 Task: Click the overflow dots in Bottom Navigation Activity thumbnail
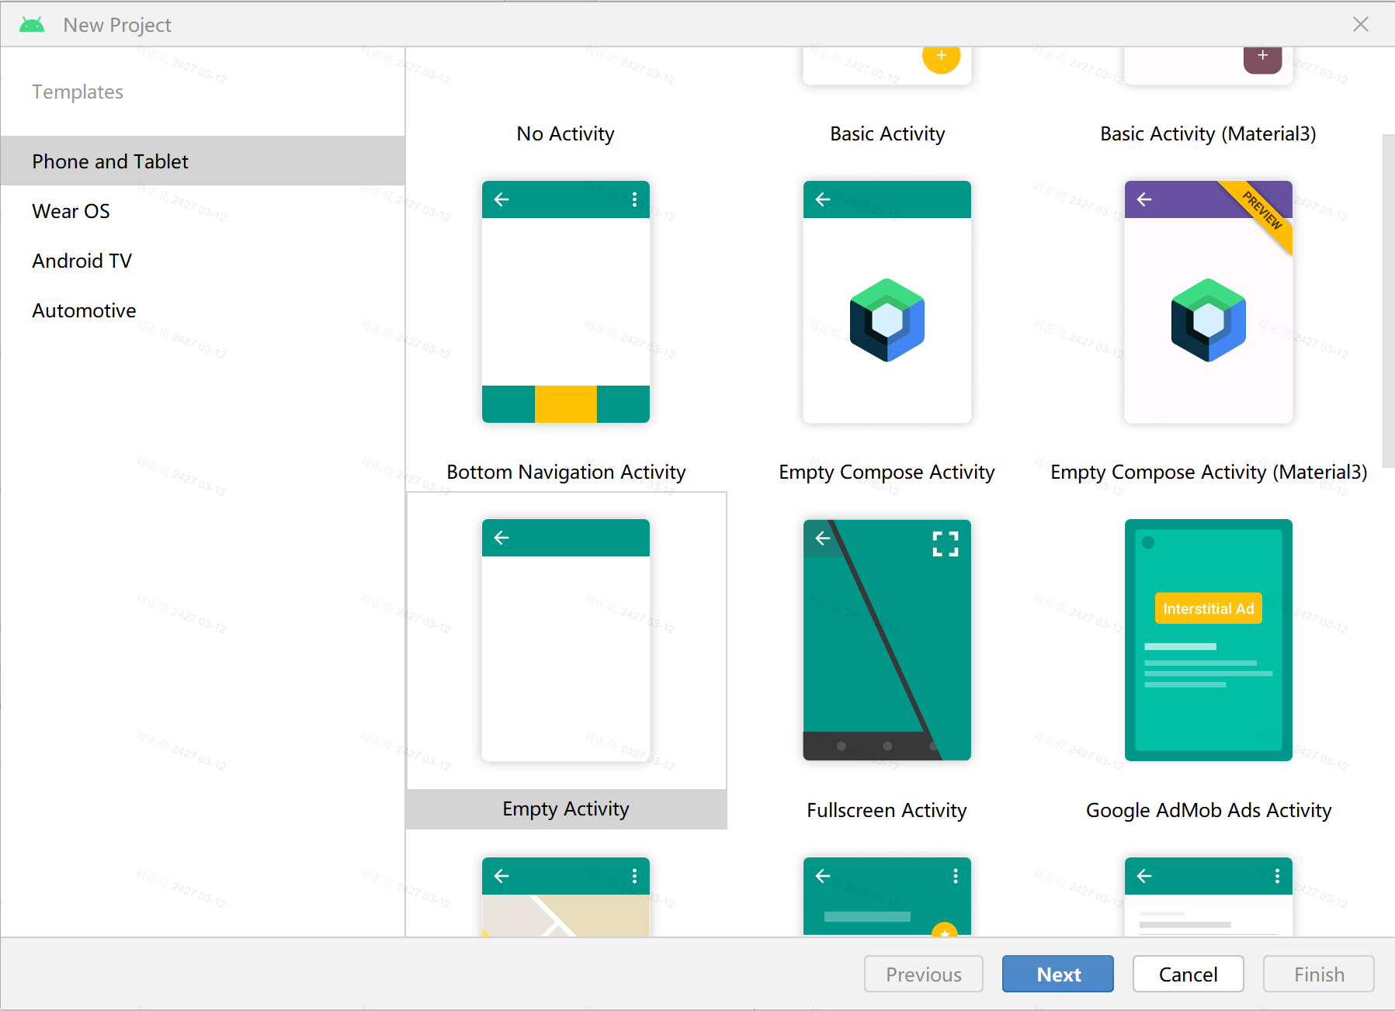(x=634, y=199)
